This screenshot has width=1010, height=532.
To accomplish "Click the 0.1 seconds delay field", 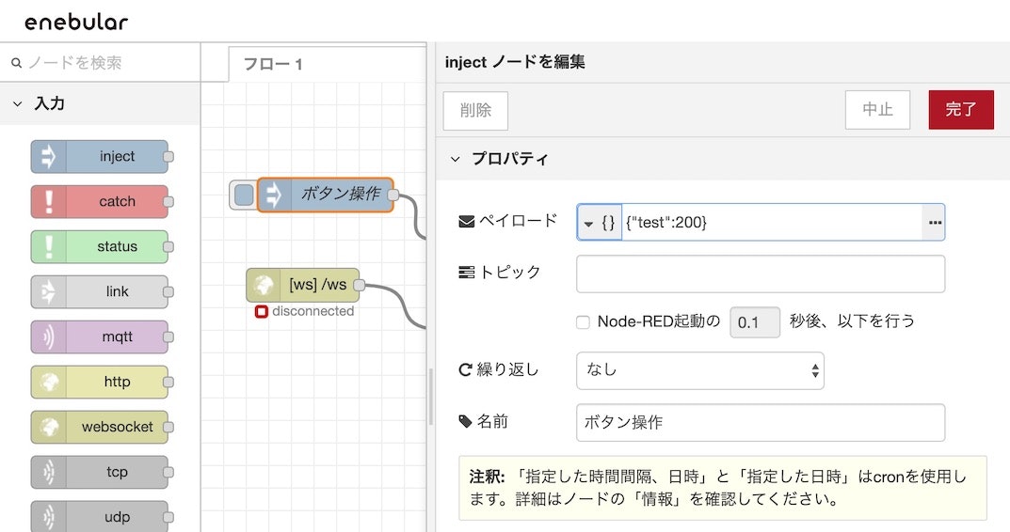I will [x=755, y=322].
